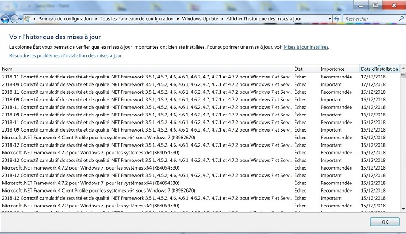Select 2018-09 Correctif row dated 17/12/2018
The height and width of the screenshot is (234, 406).
200,84
